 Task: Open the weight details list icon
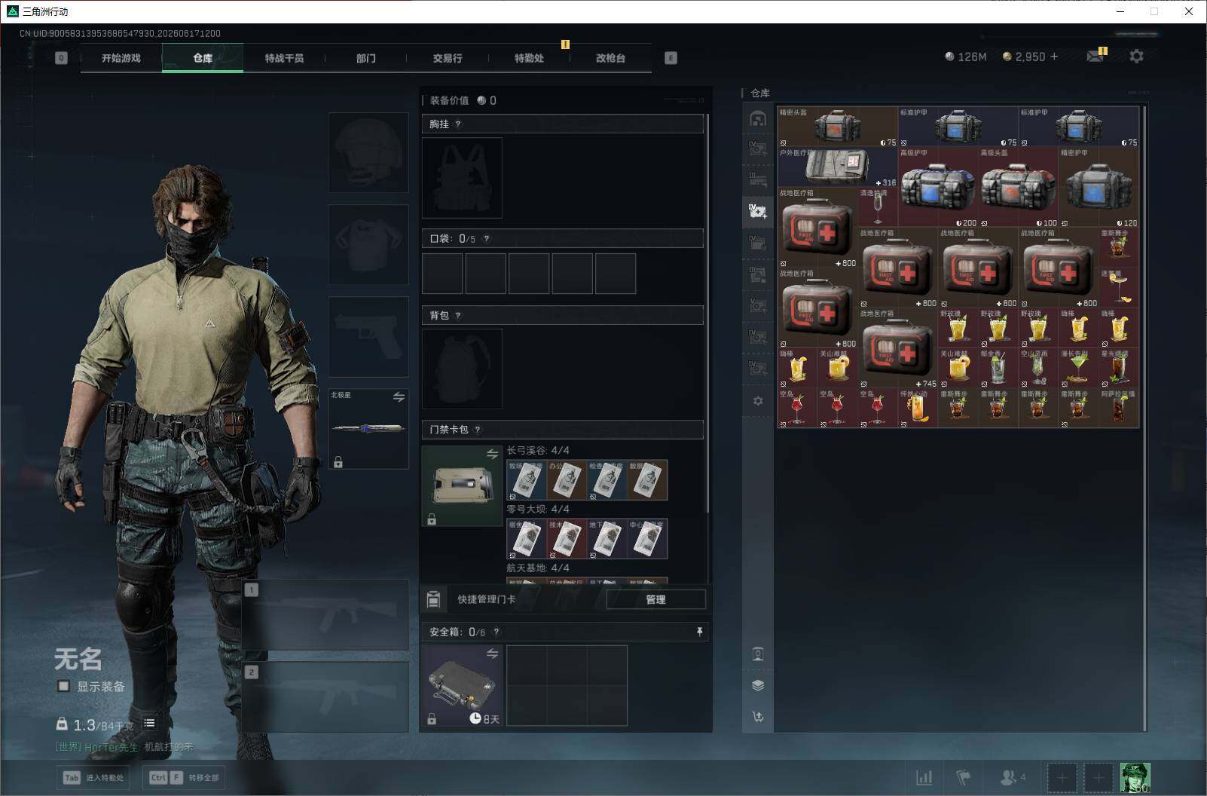point(149,723)
